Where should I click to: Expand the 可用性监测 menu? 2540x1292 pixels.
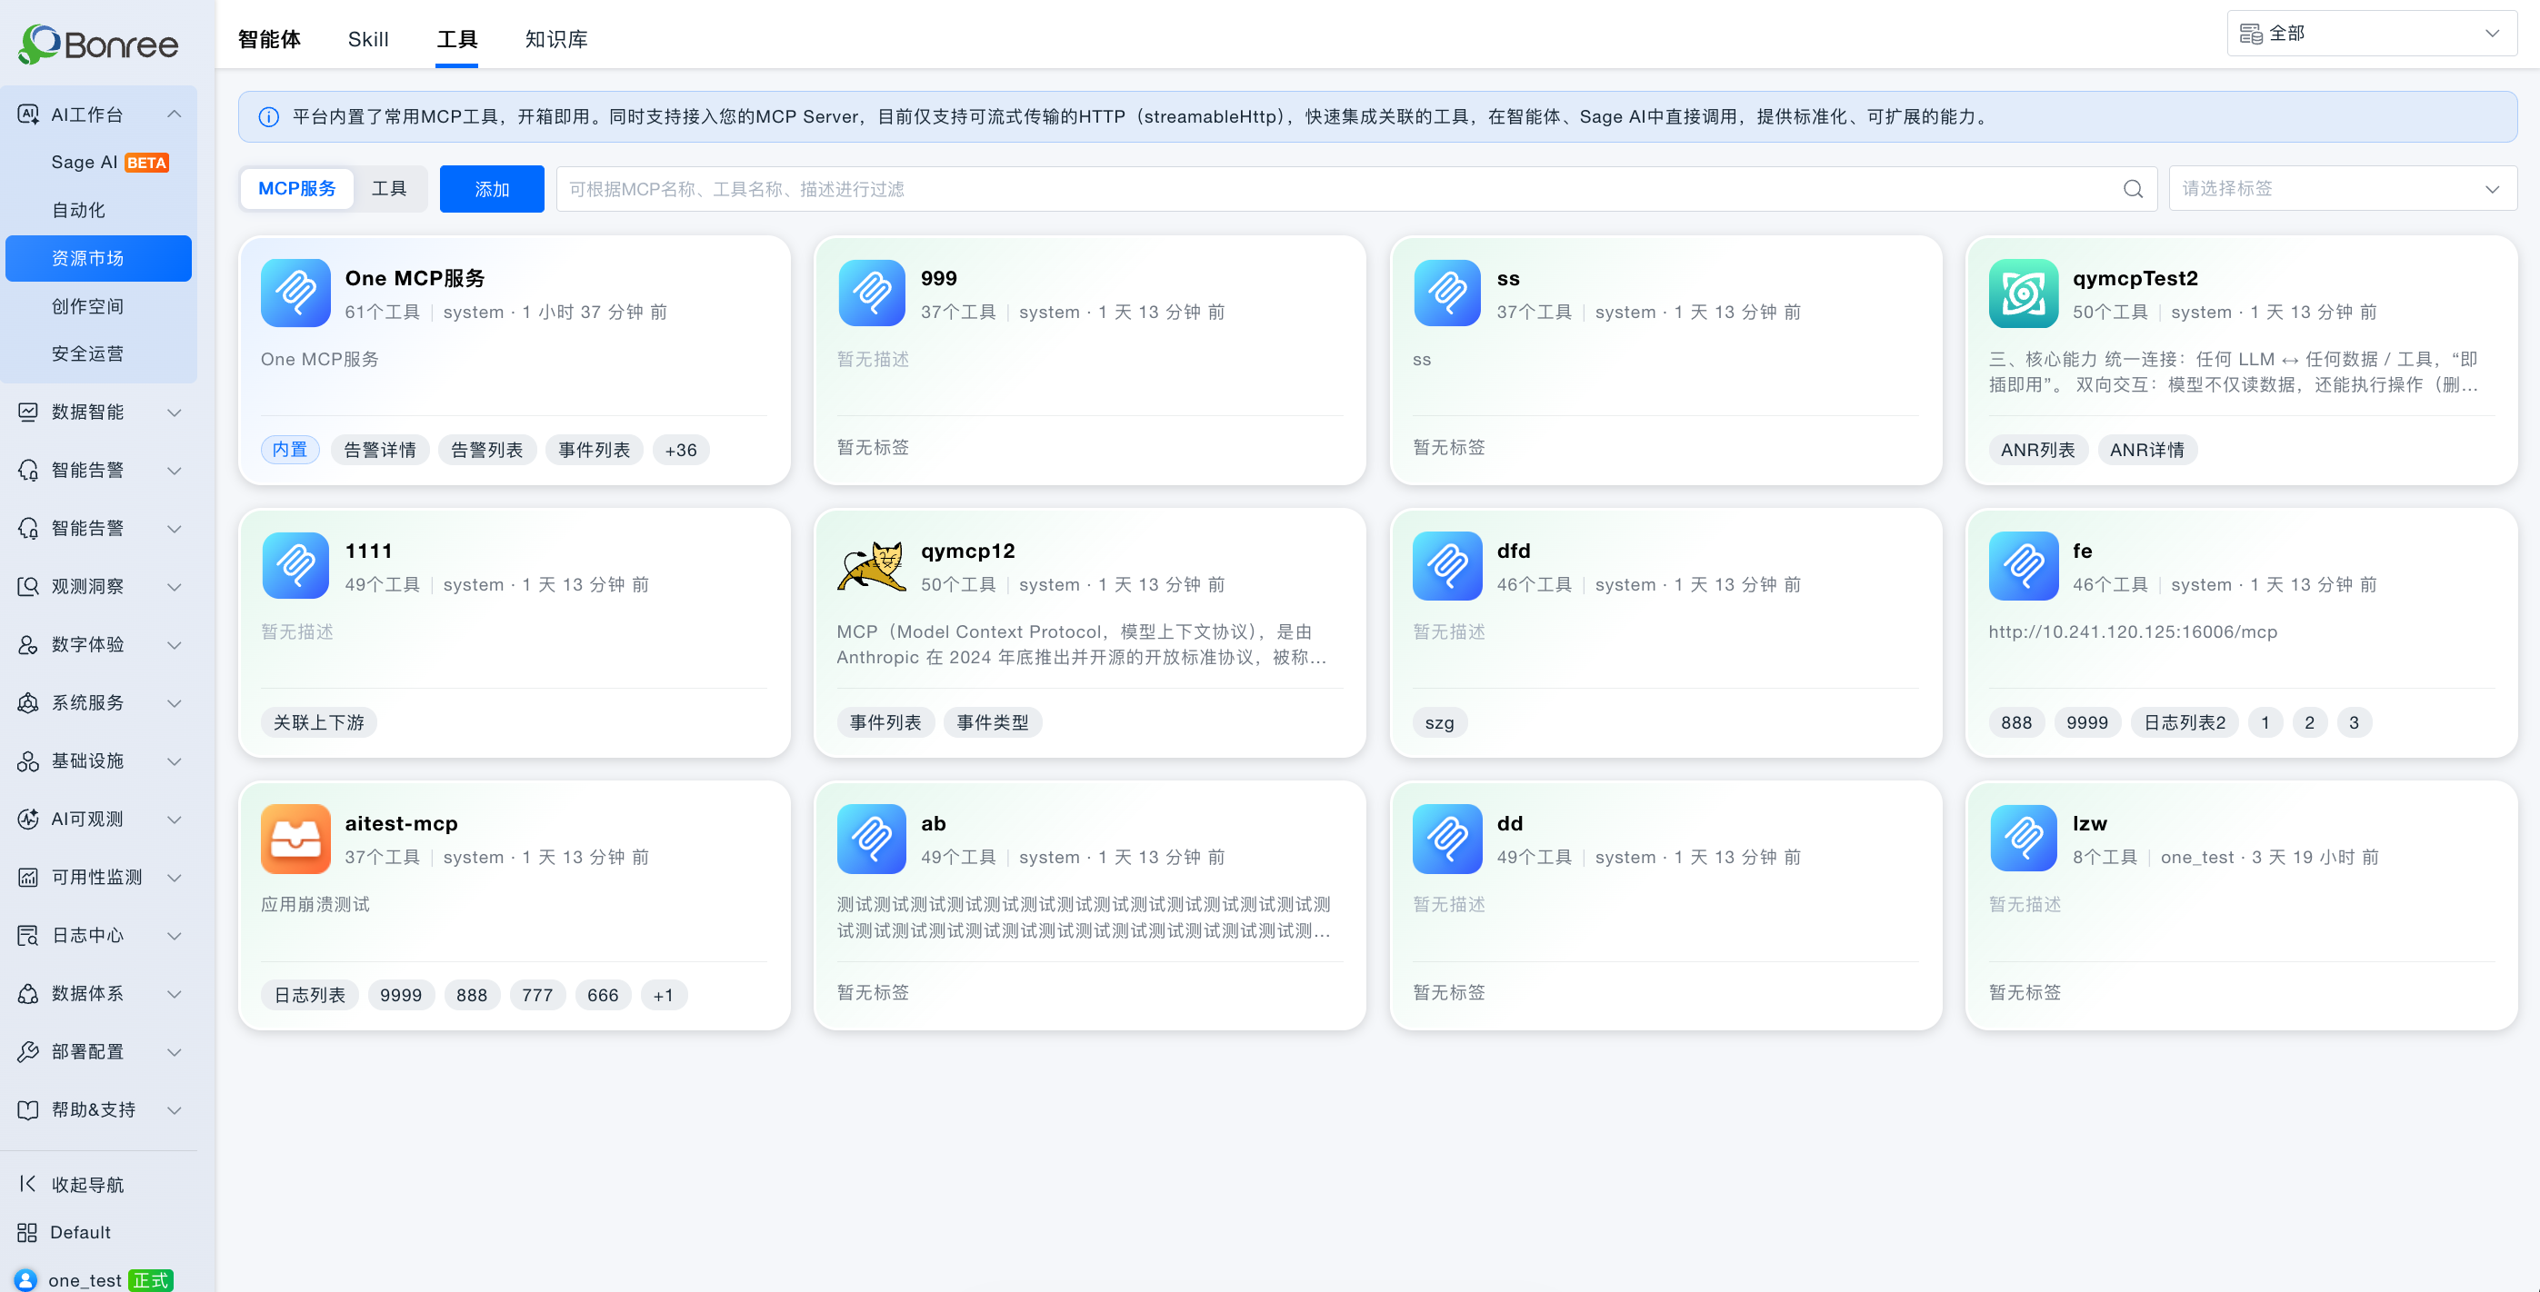click(x=175, y=877)
